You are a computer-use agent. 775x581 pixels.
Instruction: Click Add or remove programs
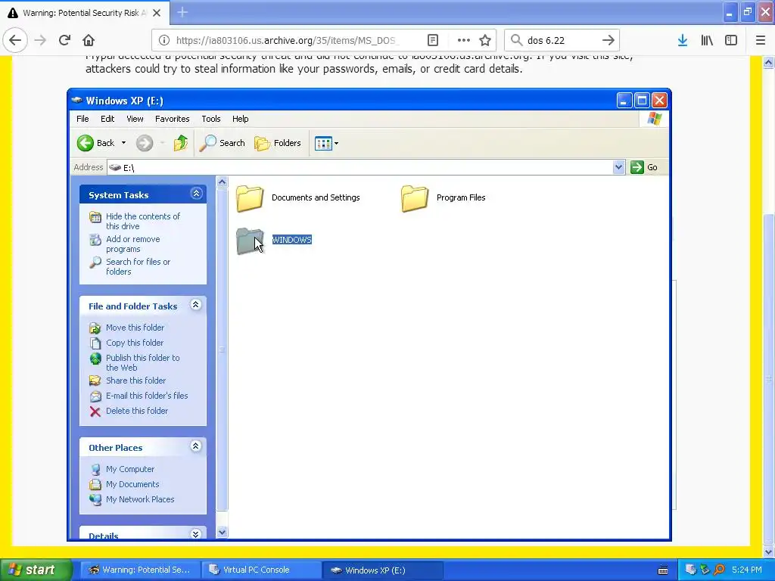133,244
